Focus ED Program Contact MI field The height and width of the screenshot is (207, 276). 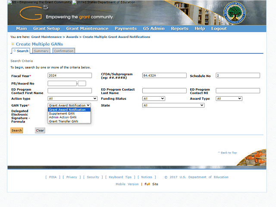pyautogui.click(x=238, y=91)
